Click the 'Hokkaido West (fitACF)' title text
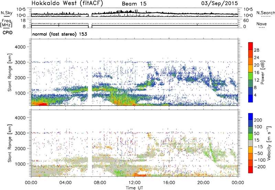Screen dimensions: 275x190 pos(67,3)
